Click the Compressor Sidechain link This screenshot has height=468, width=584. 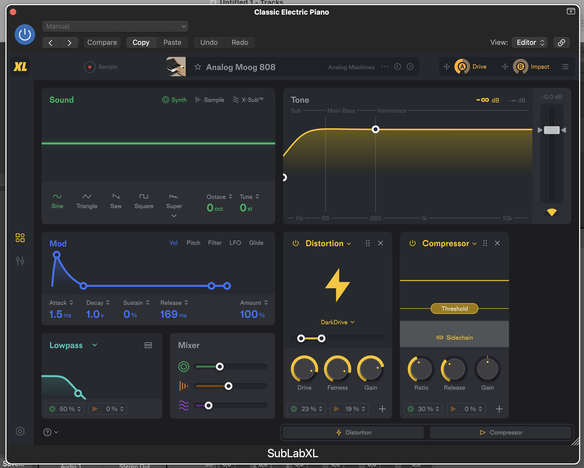(x=455, y=337)
